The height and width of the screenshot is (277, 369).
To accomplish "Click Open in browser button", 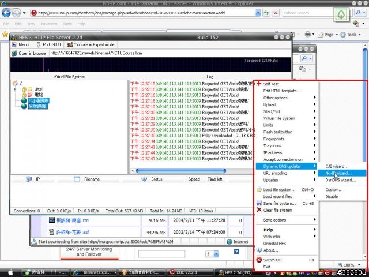I will click(x=29, y=53).
